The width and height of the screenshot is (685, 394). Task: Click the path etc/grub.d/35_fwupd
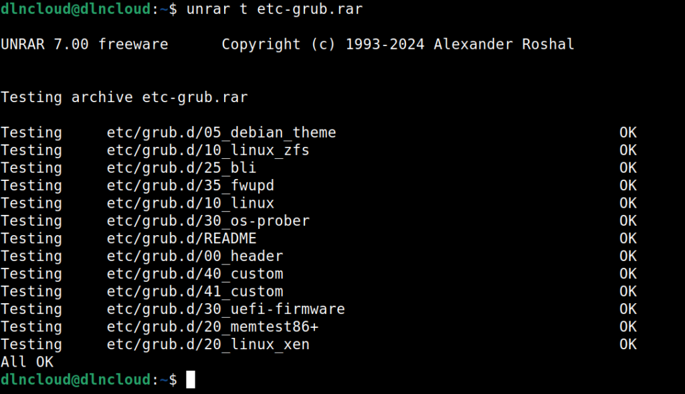click(190, 186)
